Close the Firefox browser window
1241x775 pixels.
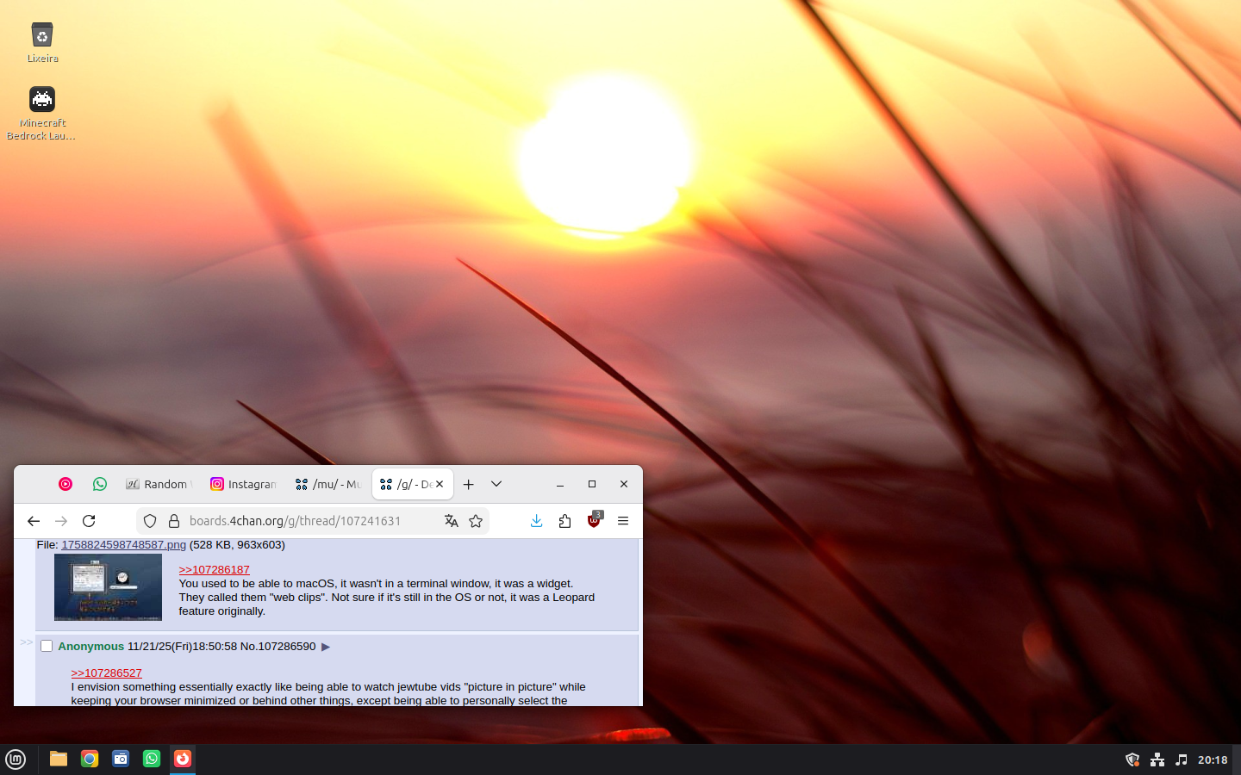pos(624,484)
